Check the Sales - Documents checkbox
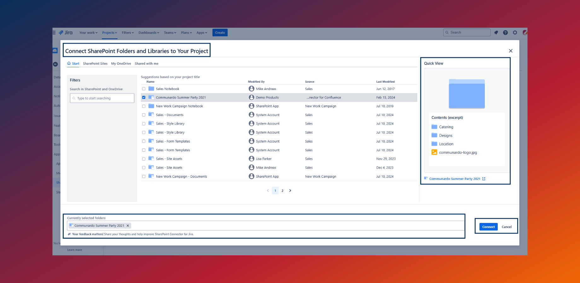580x283 pixels. coord(144,115)
